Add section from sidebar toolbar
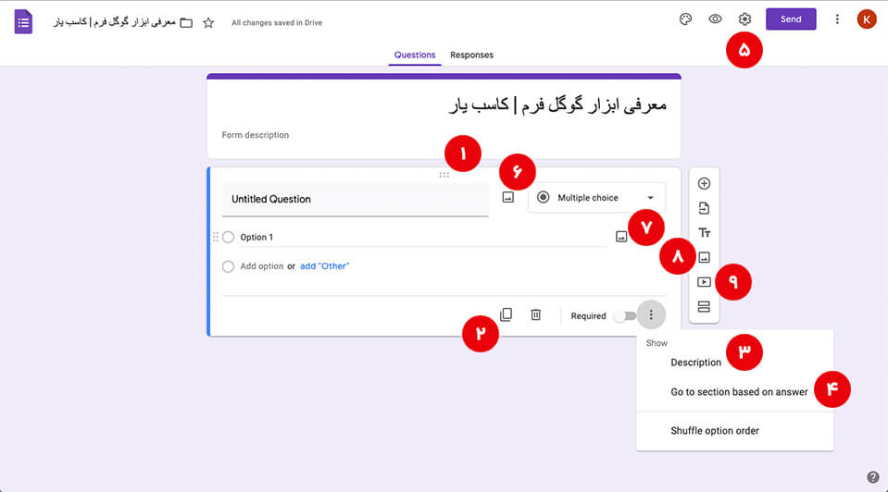 click(x=704, y=306)
